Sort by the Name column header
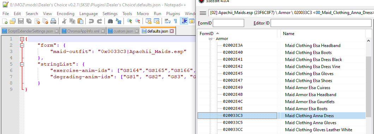374x134 pixels. pos(323,34)
